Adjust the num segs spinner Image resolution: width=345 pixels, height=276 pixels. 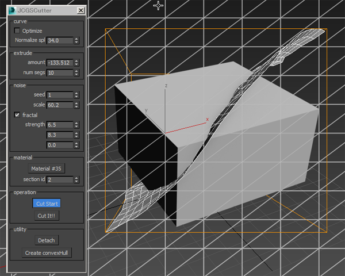(x=76, y=73)
